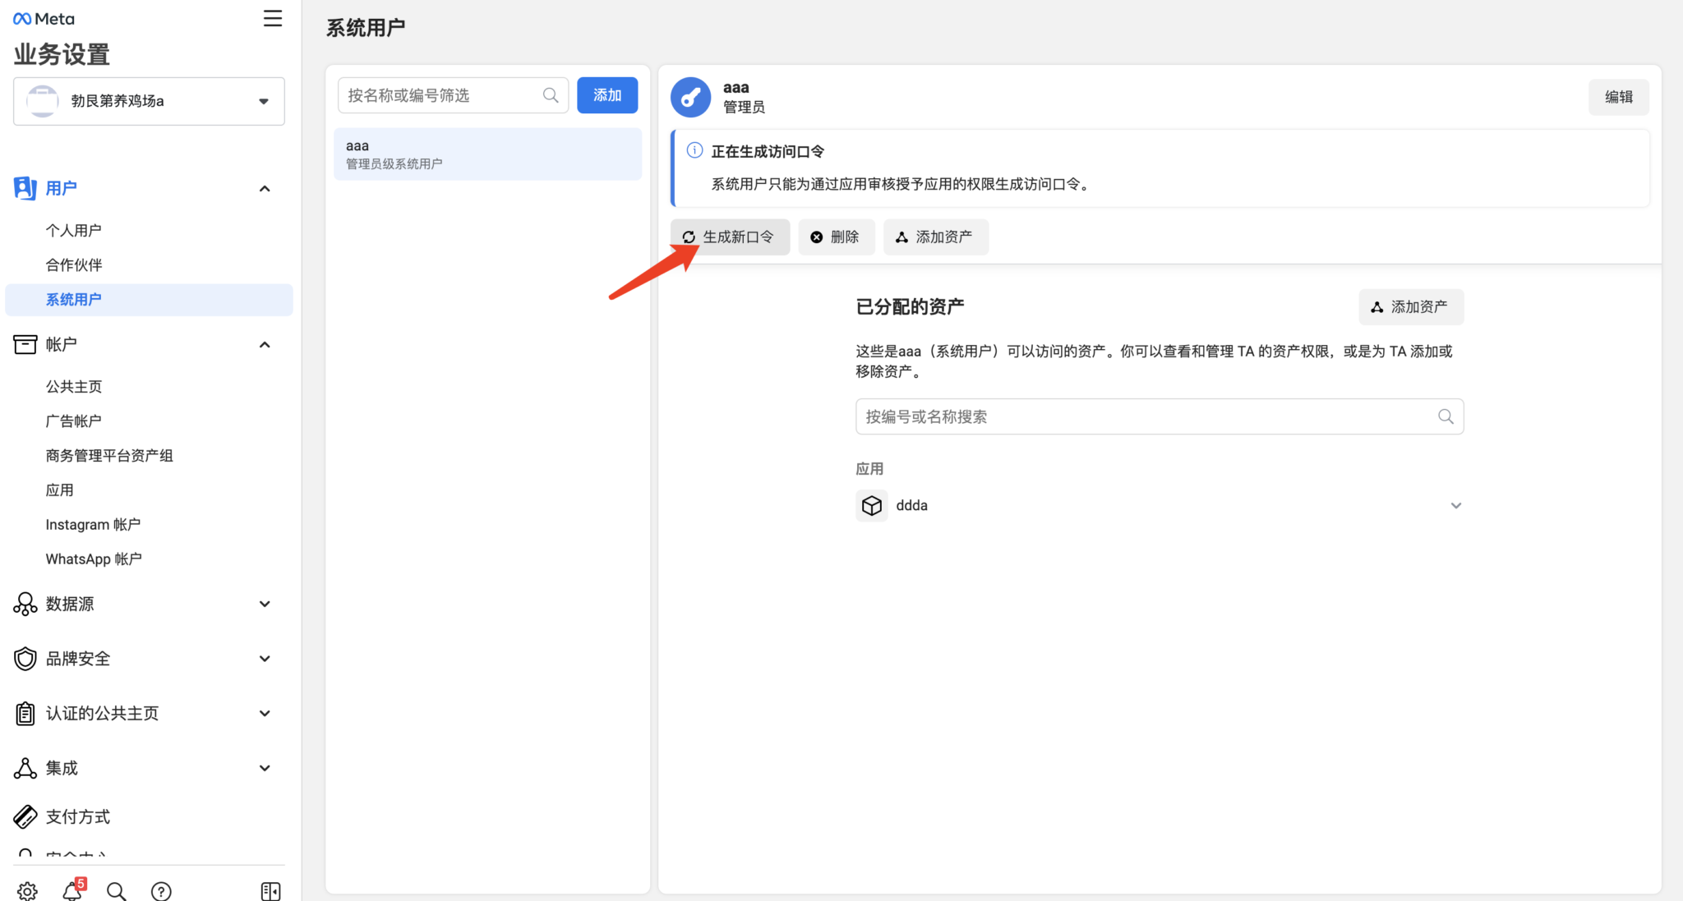Expand the 数据源 section

click(x=265, y=604)
